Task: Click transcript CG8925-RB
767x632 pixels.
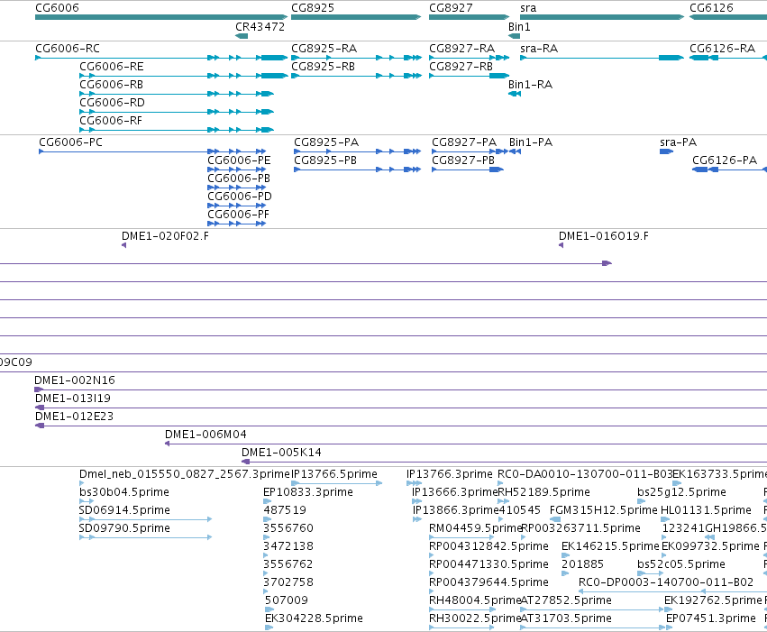Action: [356, 76]
